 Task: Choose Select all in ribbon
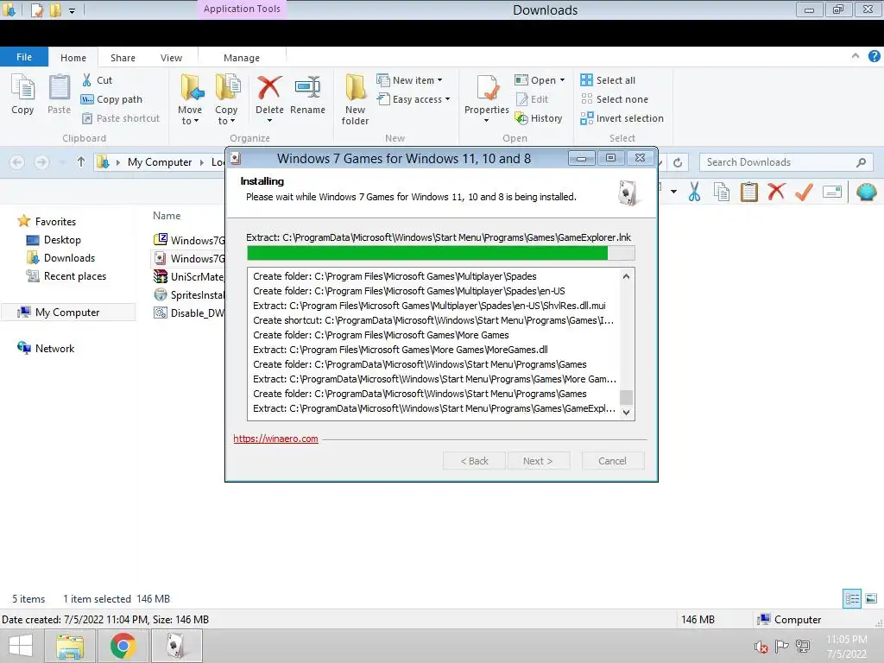(x=608, y=80)
